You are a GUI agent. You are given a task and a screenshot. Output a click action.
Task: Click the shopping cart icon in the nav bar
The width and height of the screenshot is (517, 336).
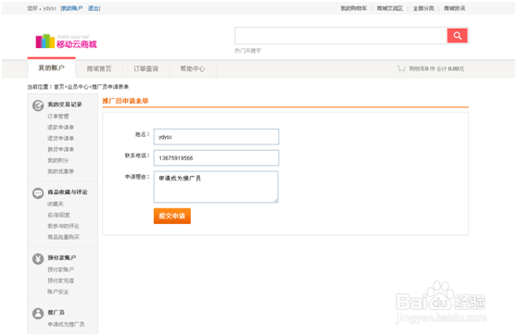pyautogui.click(x=401, y=68)
